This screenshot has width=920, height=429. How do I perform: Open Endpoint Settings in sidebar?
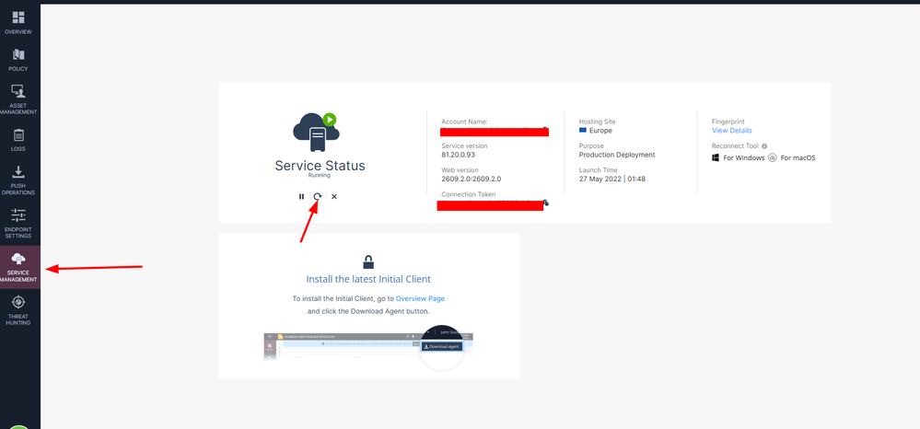18,224
